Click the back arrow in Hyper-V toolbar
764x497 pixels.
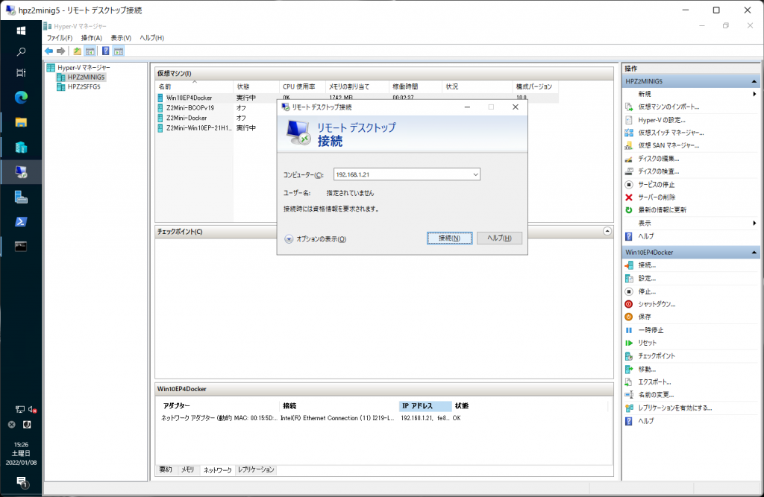point(48,51)
